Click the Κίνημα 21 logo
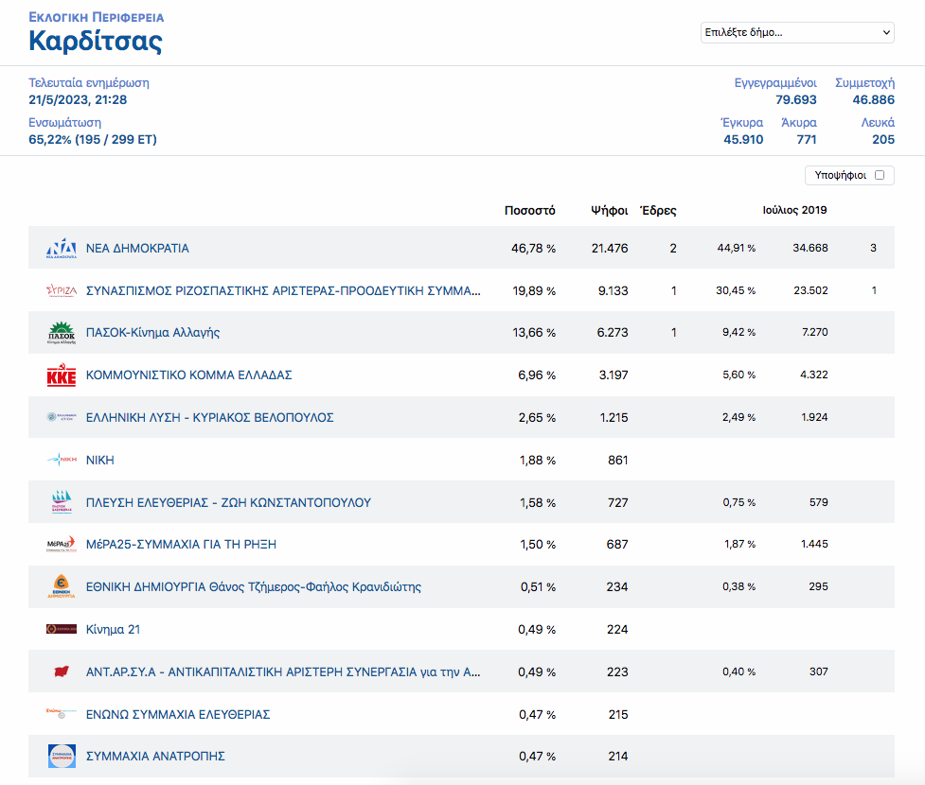Viewport: 925px width, 785px height. [x=62, y=629]
